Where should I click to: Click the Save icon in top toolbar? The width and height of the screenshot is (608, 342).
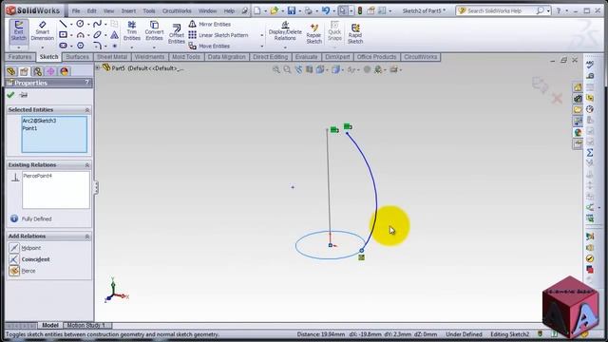[292, 10]
